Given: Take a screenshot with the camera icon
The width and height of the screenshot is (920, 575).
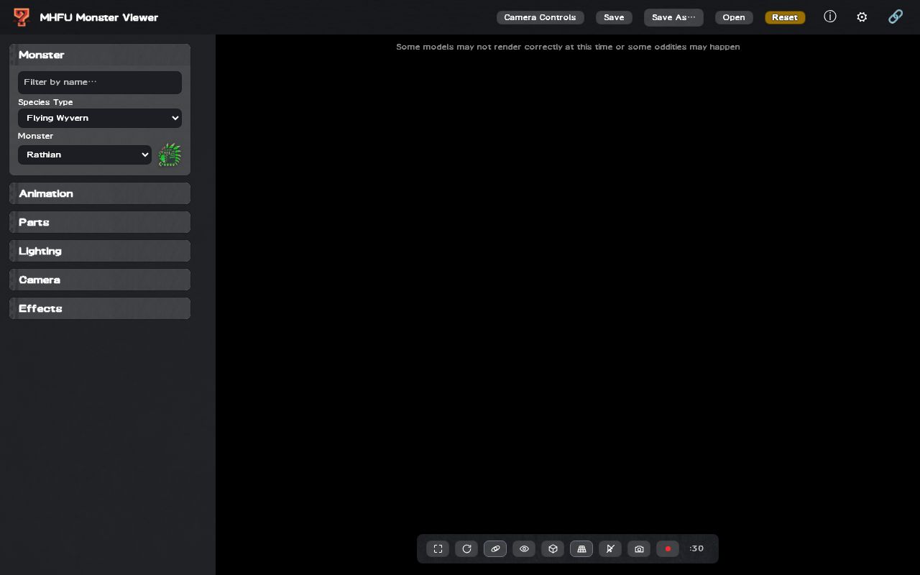Looking at the screenshot, I should [639, 549].
